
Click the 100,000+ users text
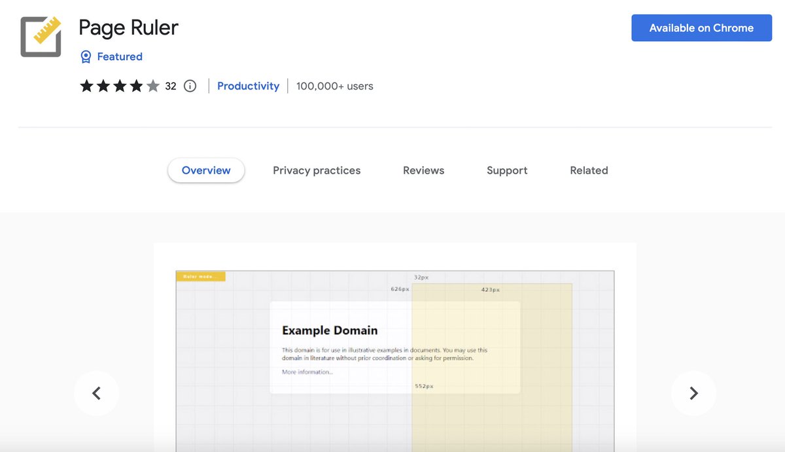point(334,86)
